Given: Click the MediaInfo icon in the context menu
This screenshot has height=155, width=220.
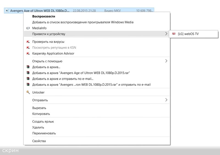Looking at the screenshot, I should (x=28, y=28).
